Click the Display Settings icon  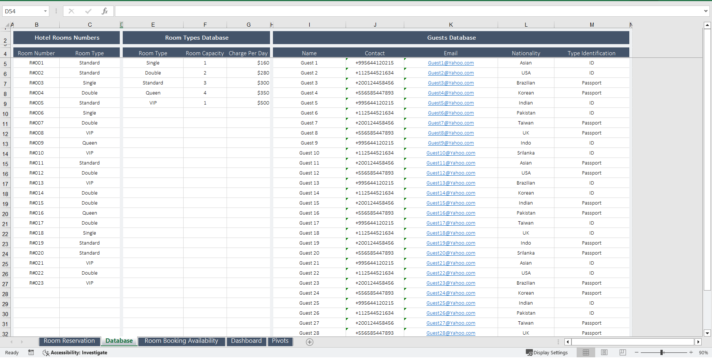(529, 352)
